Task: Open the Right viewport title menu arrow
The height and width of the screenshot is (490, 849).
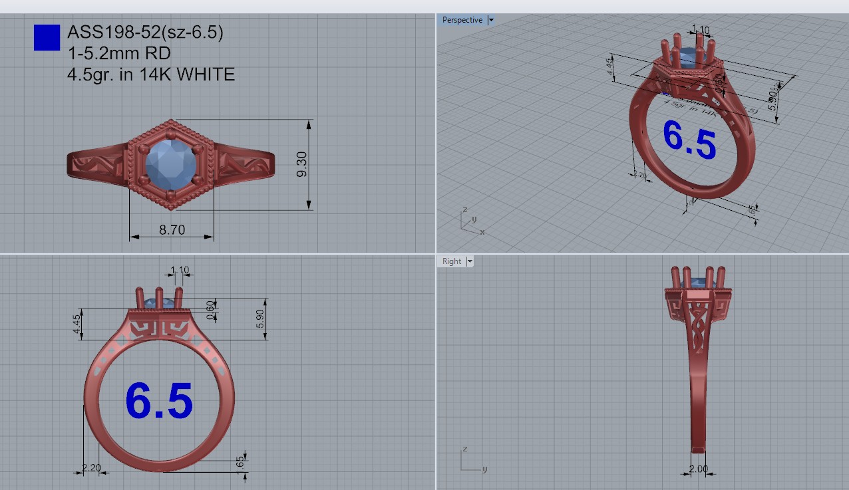Action: (470, 261)
